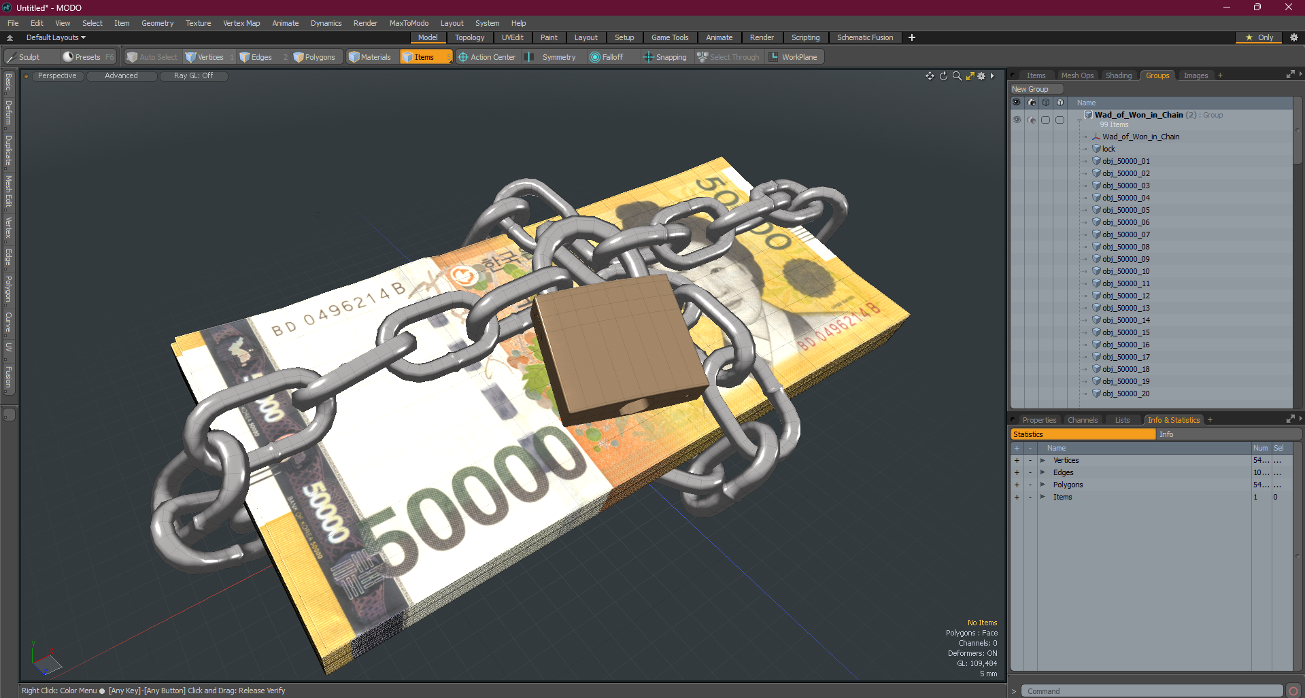
Task: Switch to the Shading panel tab
Action: click(x=1118, y=75)
